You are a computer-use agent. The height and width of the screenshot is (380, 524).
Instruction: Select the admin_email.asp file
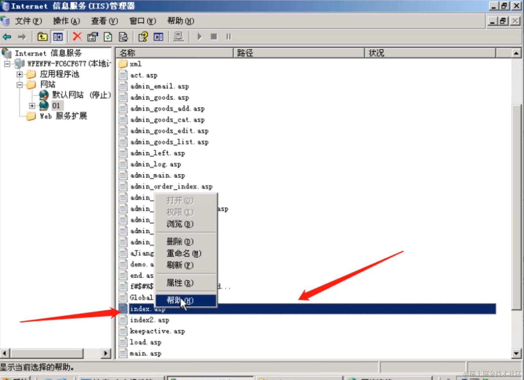tap(160, 86)
